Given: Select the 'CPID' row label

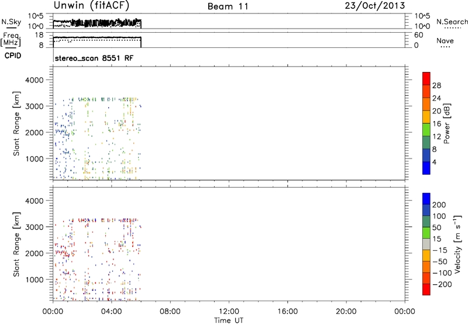Looking at the screenshot, I should (13, 56).
